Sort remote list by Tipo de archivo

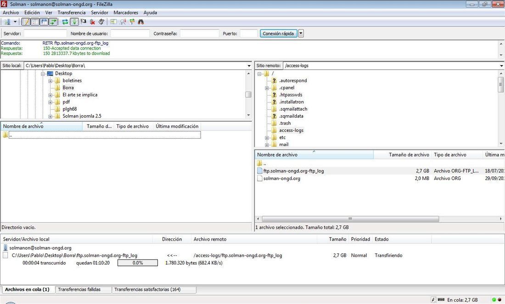(457, 155)
